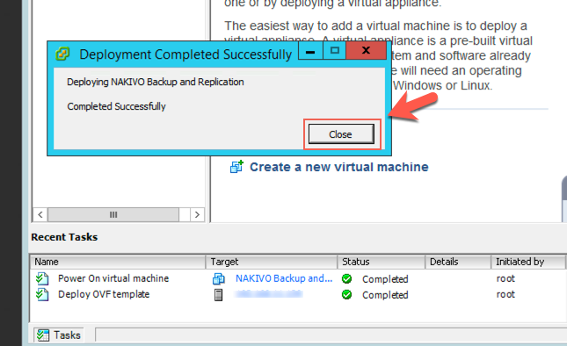
Task: Select the Deploy OVF template task
Action: pos(104,294)
